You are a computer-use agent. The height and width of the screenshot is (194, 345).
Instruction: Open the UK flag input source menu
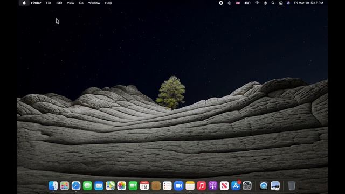tap(238, 3)
